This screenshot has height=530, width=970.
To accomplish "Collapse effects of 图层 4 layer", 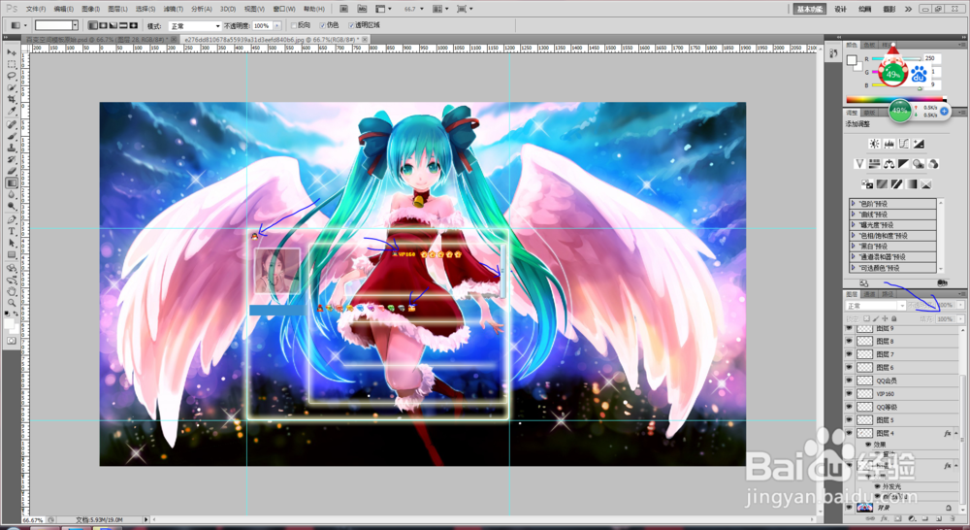I will pyautogui.click(x=956, y=433).
